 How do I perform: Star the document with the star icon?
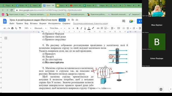click(x=69, y=20)
